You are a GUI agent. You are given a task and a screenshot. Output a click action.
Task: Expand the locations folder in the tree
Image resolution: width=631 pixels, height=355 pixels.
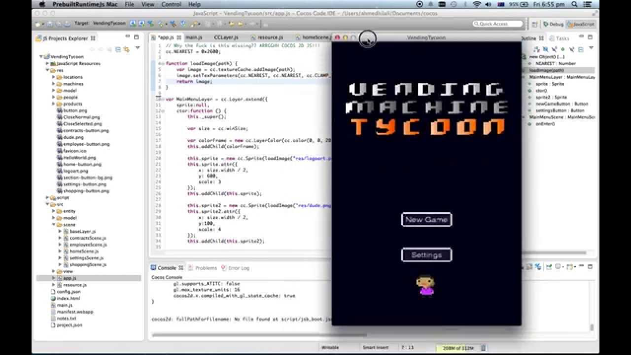(54, 77)
